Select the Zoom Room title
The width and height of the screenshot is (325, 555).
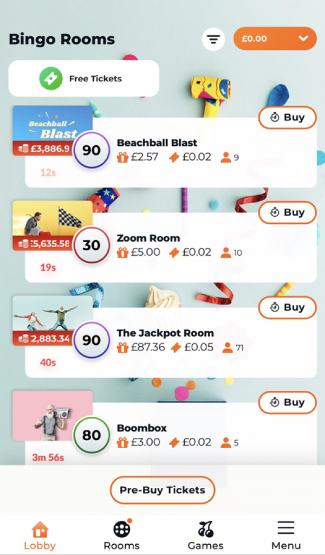(148, 238)
